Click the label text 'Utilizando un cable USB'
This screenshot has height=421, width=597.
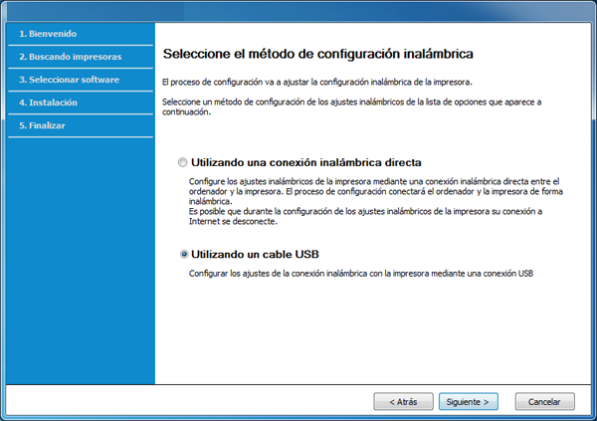255,254
